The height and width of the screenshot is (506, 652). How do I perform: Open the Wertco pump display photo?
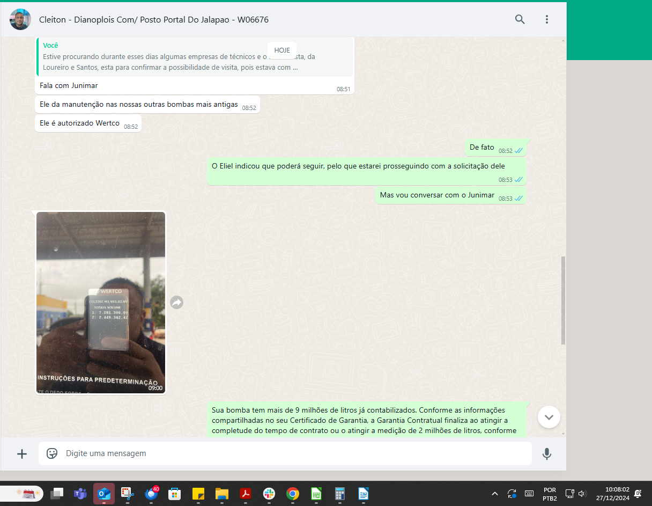101,303
